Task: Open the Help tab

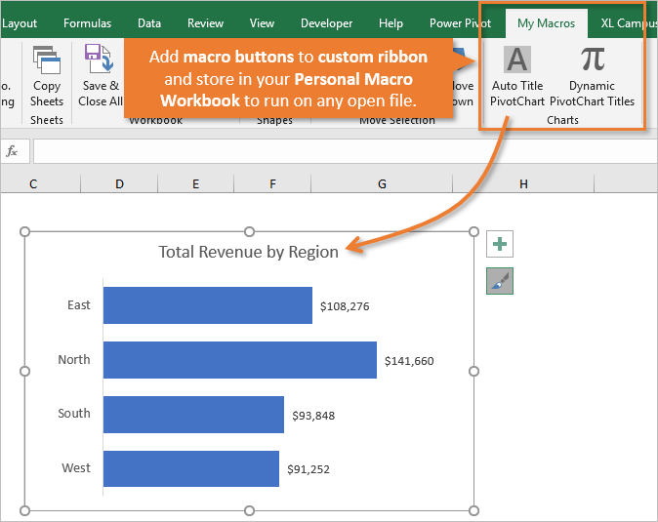Action: coord(391,23)
